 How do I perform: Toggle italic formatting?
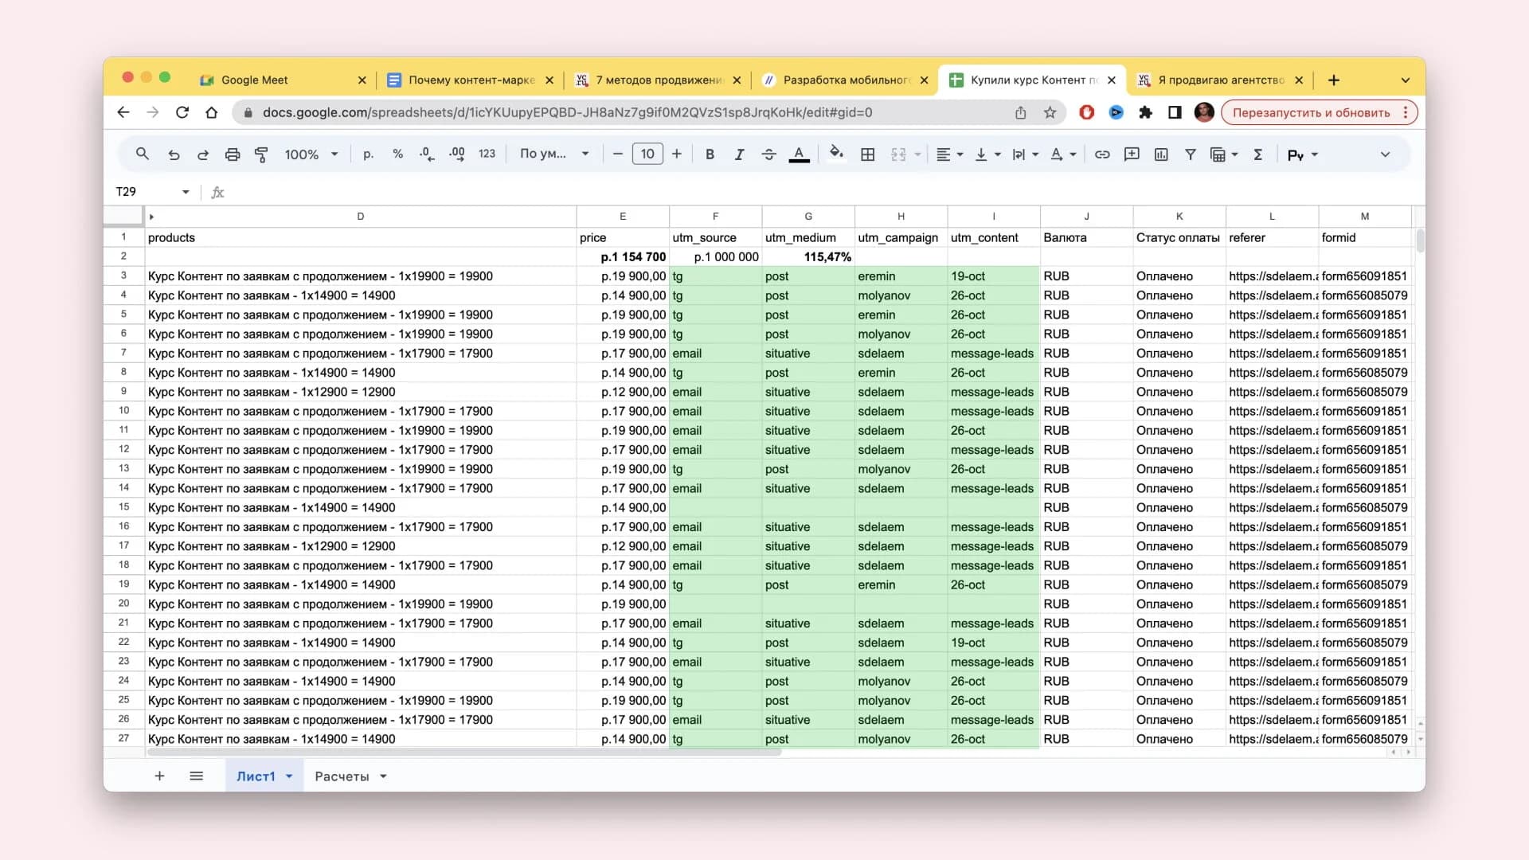(739, 154)
